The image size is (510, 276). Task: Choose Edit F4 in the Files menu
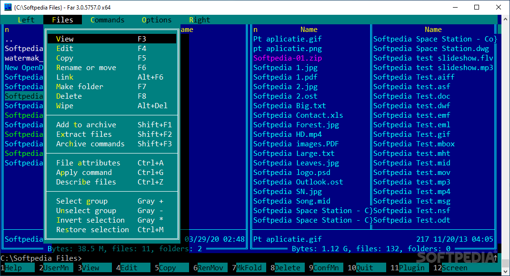[x=112, y=49]
